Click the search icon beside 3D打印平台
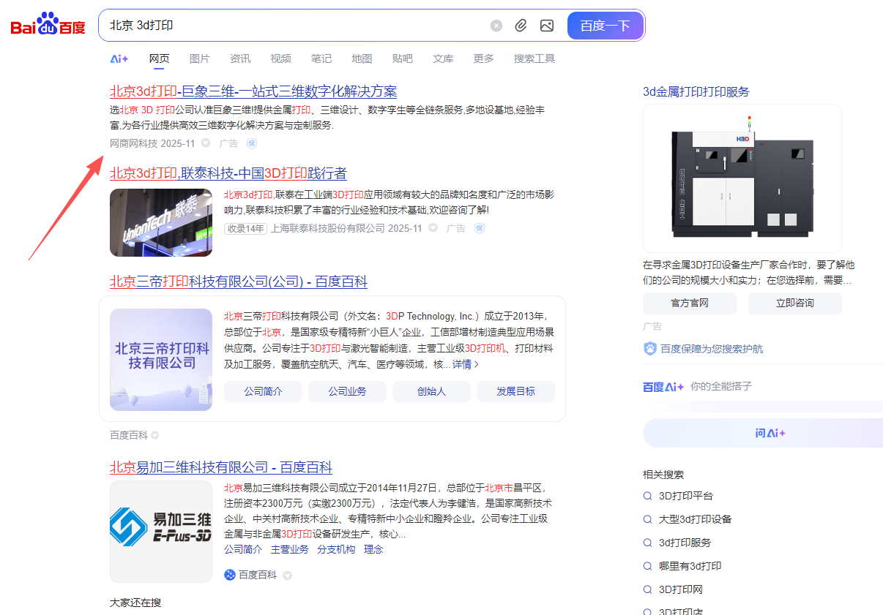The image size is (883, 615). pos(647,496)
